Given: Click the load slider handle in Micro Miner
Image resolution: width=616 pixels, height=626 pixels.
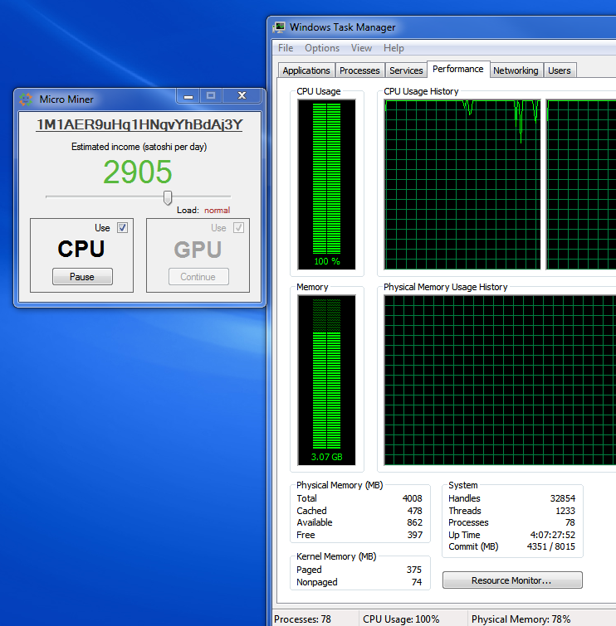Looking at the screenshot, I should pos(168,197).
